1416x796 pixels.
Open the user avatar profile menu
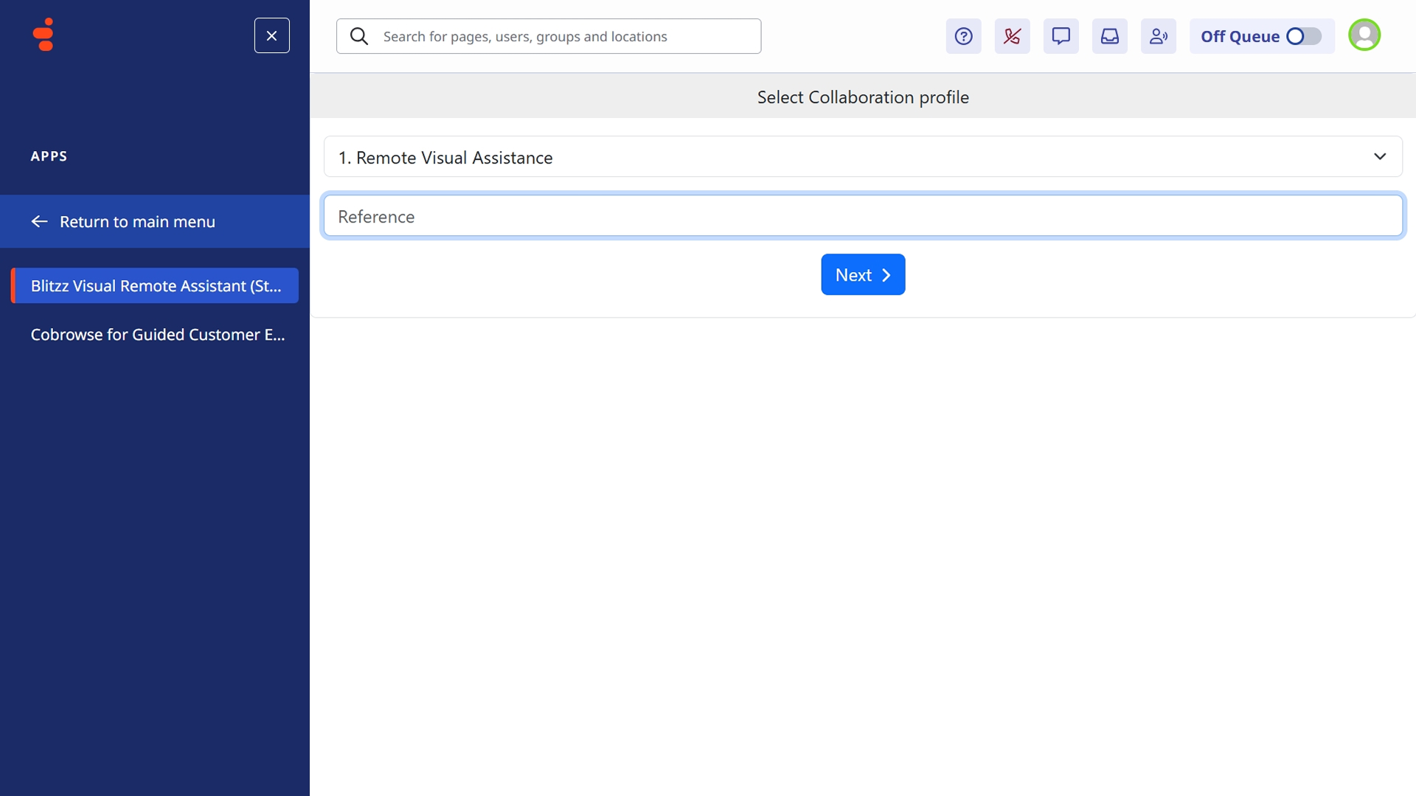[x=1364, y=35]
